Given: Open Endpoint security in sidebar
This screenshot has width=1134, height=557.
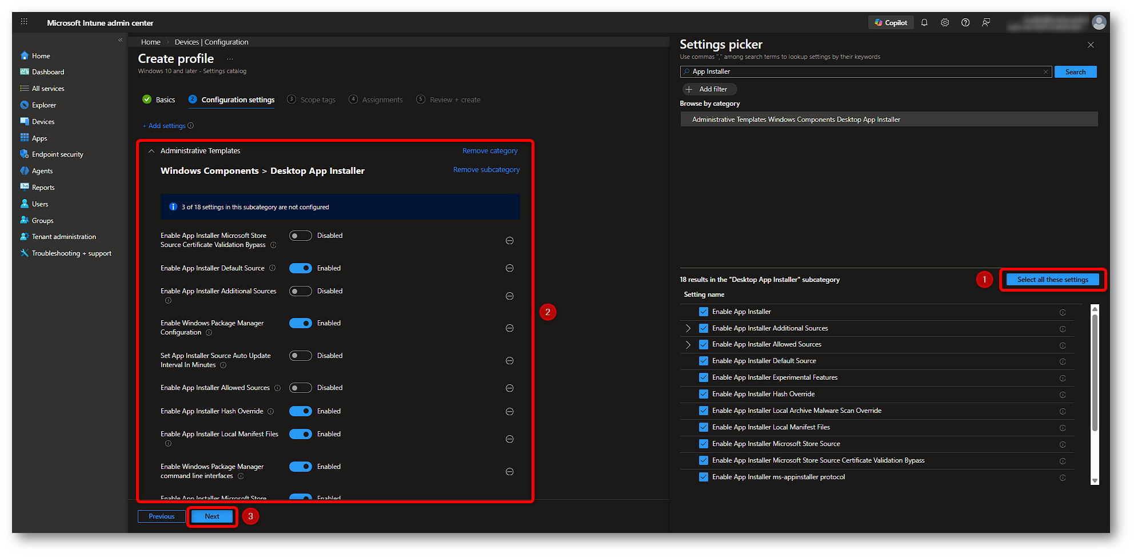Looking at the screenshot, I should click(x=57, y=154).
